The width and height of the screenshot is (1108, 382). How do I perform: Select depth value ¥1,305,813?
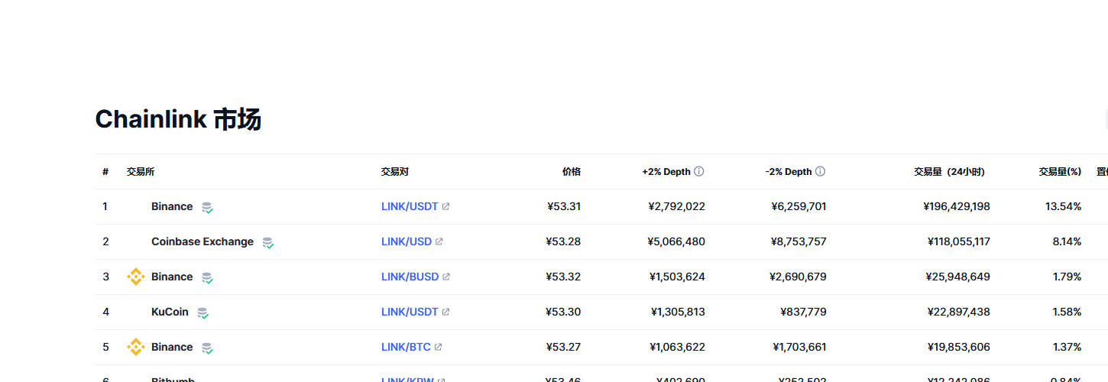(x=678, y=312)
